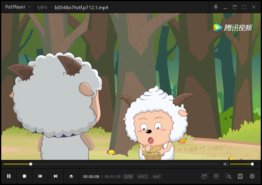Viewport: 262px width, 185px height.
Task: Pin the player window on top
Action: click(x=216, y=7)
